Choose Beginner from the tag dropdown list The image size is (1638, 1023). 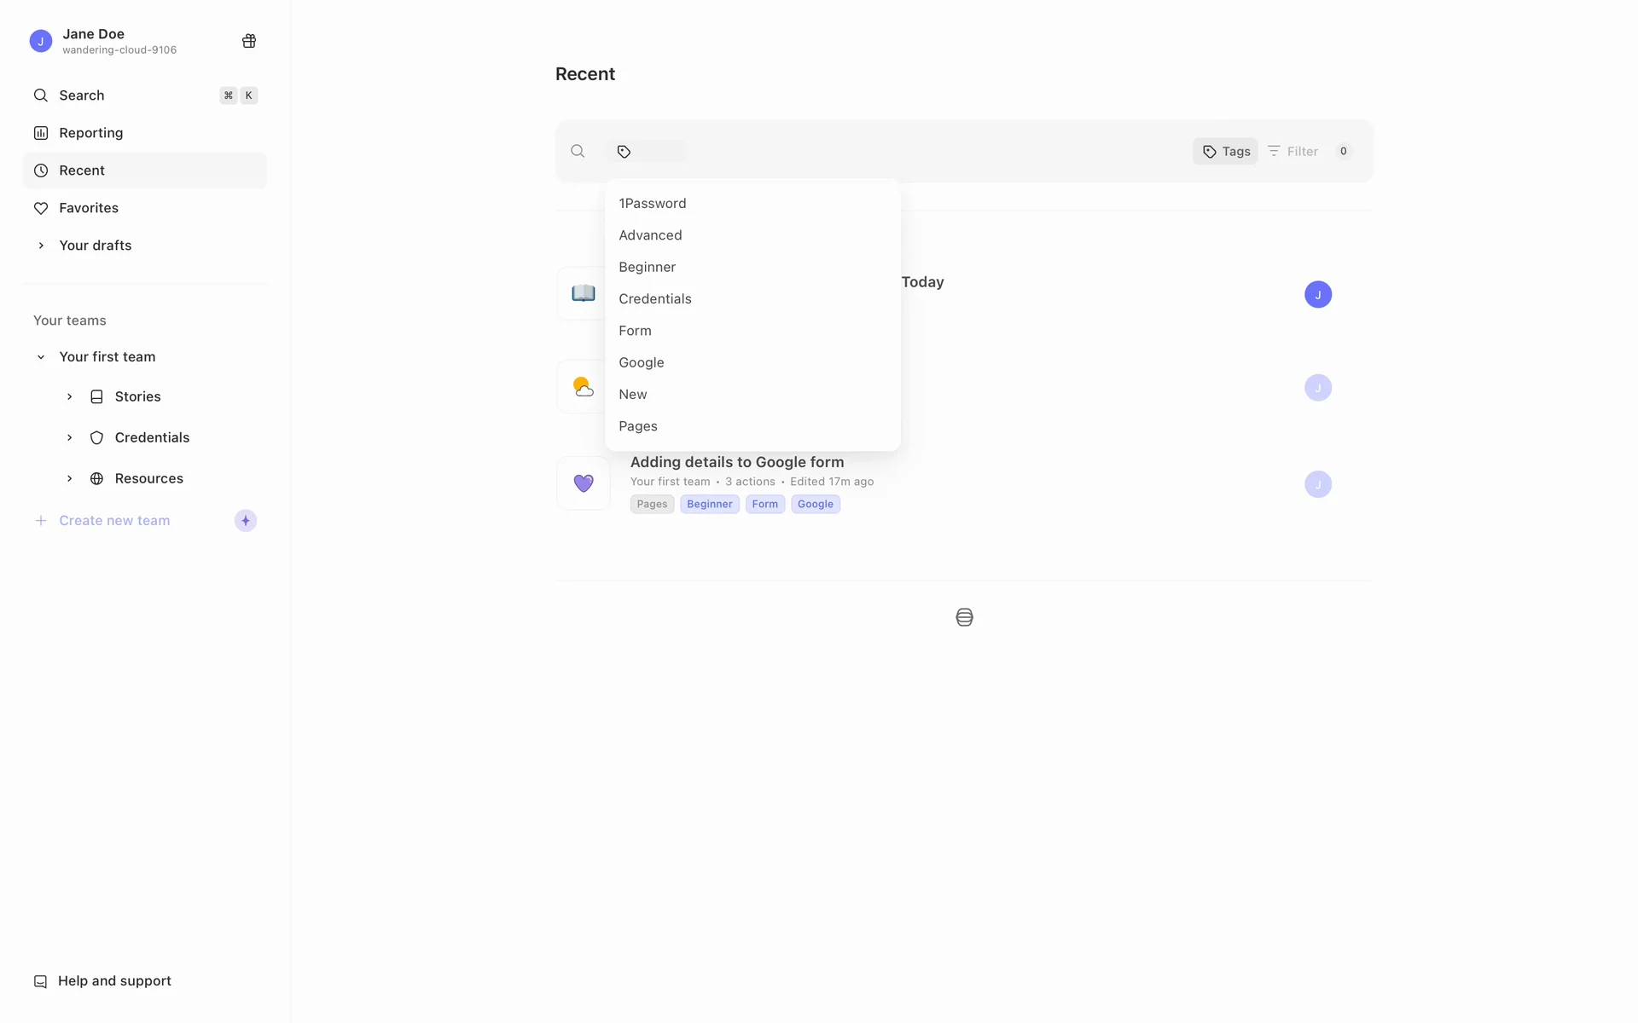pos(648,268)
